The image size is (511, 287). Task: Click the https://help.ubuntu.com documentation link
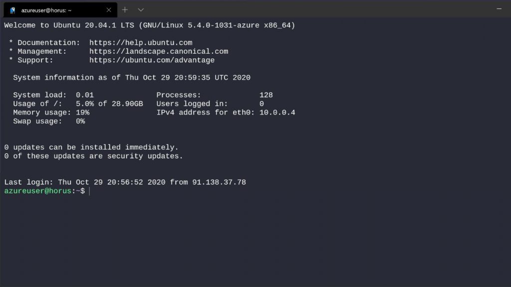(140, 43)
